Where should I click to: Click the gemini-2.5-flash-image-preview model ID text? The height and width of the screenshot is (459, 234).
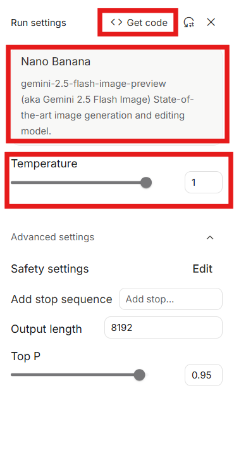[x=94, y=84]
